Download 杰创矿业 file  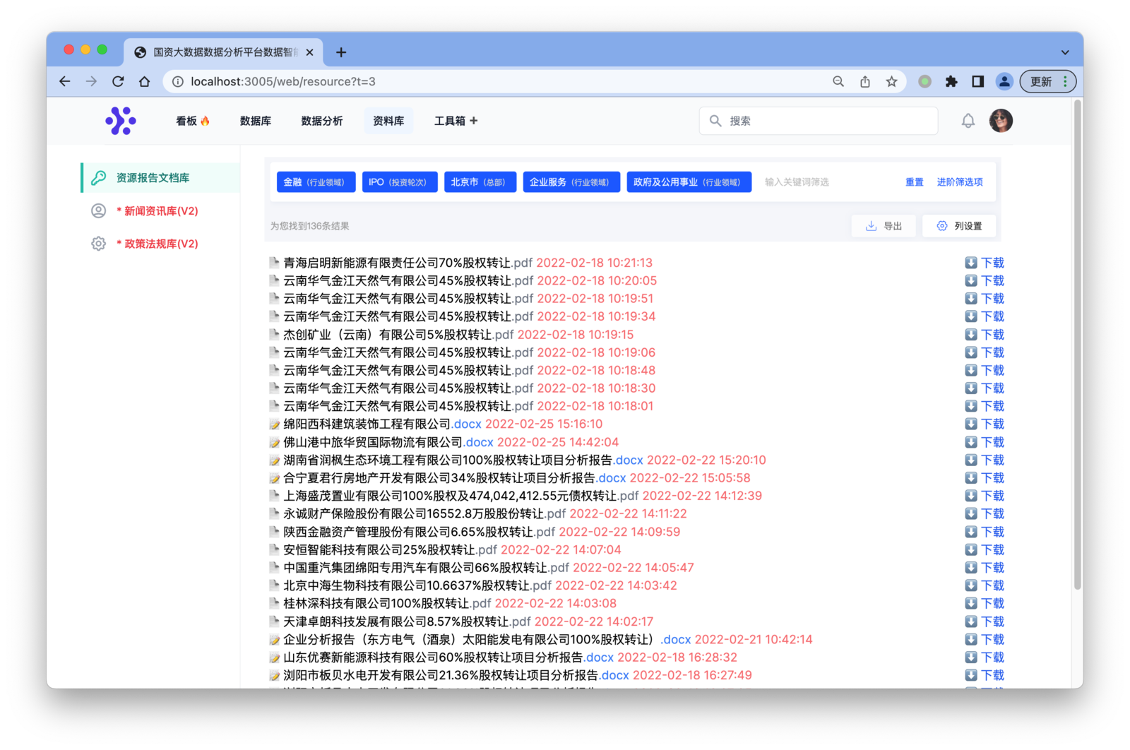[x=985, y=335]
